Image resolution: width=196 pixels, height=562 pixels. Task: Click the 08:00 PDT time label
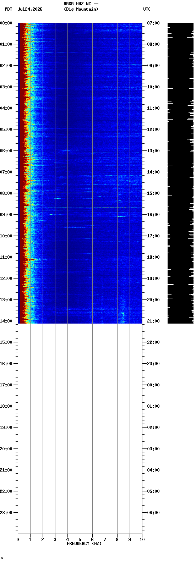pos(6,193)
